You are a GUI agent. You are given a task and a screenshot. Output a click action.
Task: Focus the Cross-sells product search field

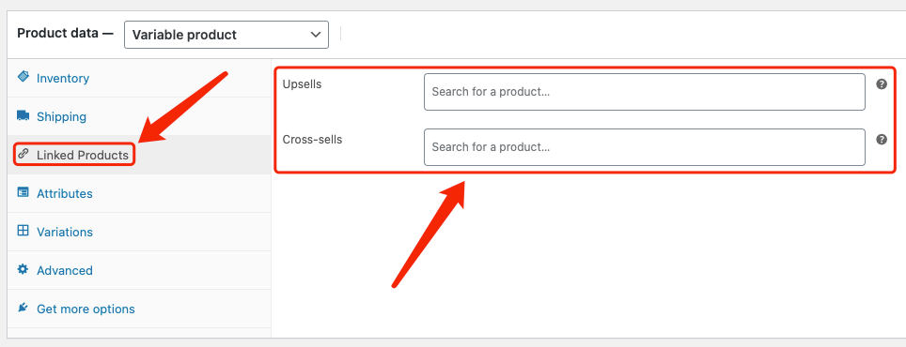[x=644, y=147]
